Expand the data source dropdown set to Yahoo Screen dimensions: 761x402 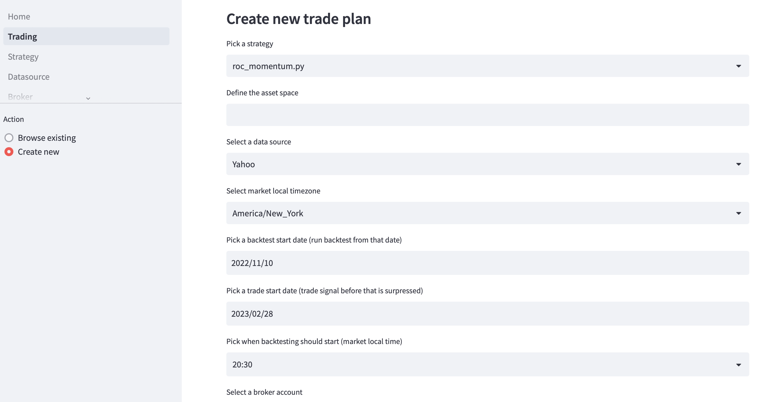point(488,164)
